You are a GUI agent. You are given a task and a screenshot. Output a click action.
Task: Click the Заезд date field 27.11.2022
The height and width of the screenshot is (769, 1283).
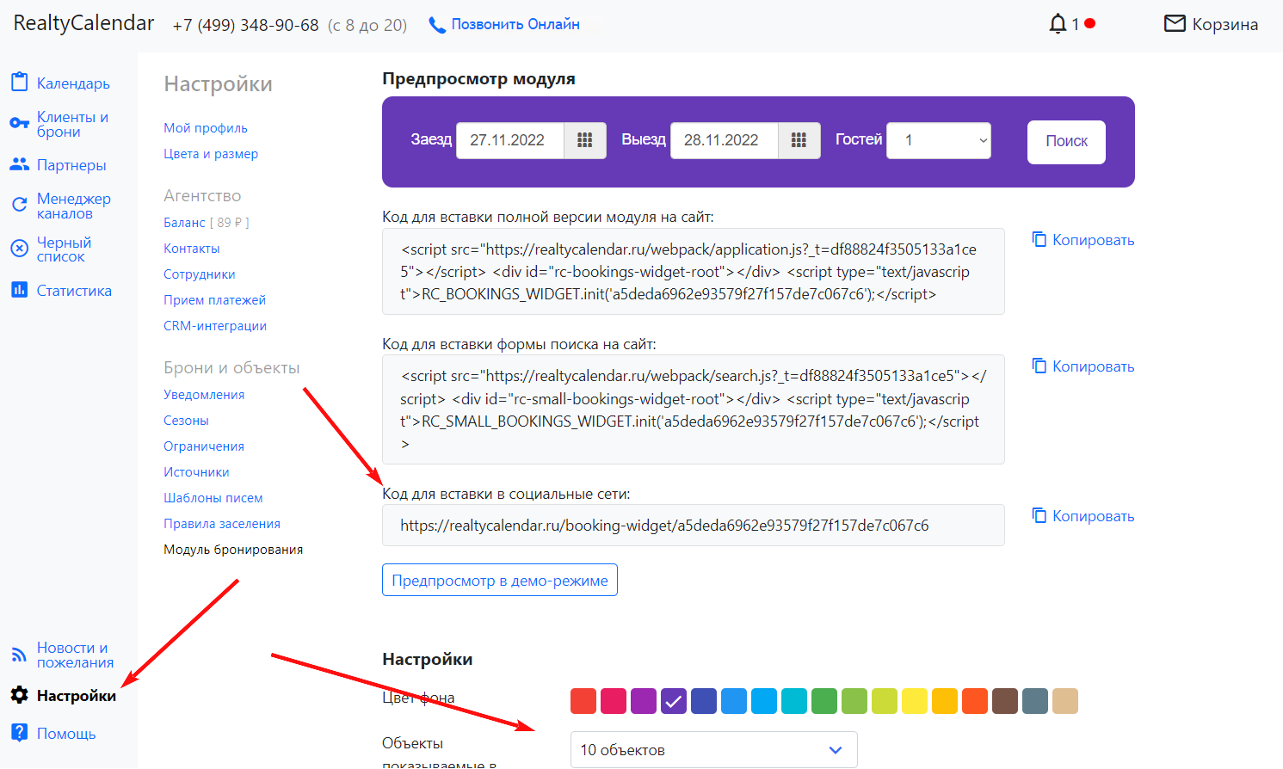(x=510, y=140)
